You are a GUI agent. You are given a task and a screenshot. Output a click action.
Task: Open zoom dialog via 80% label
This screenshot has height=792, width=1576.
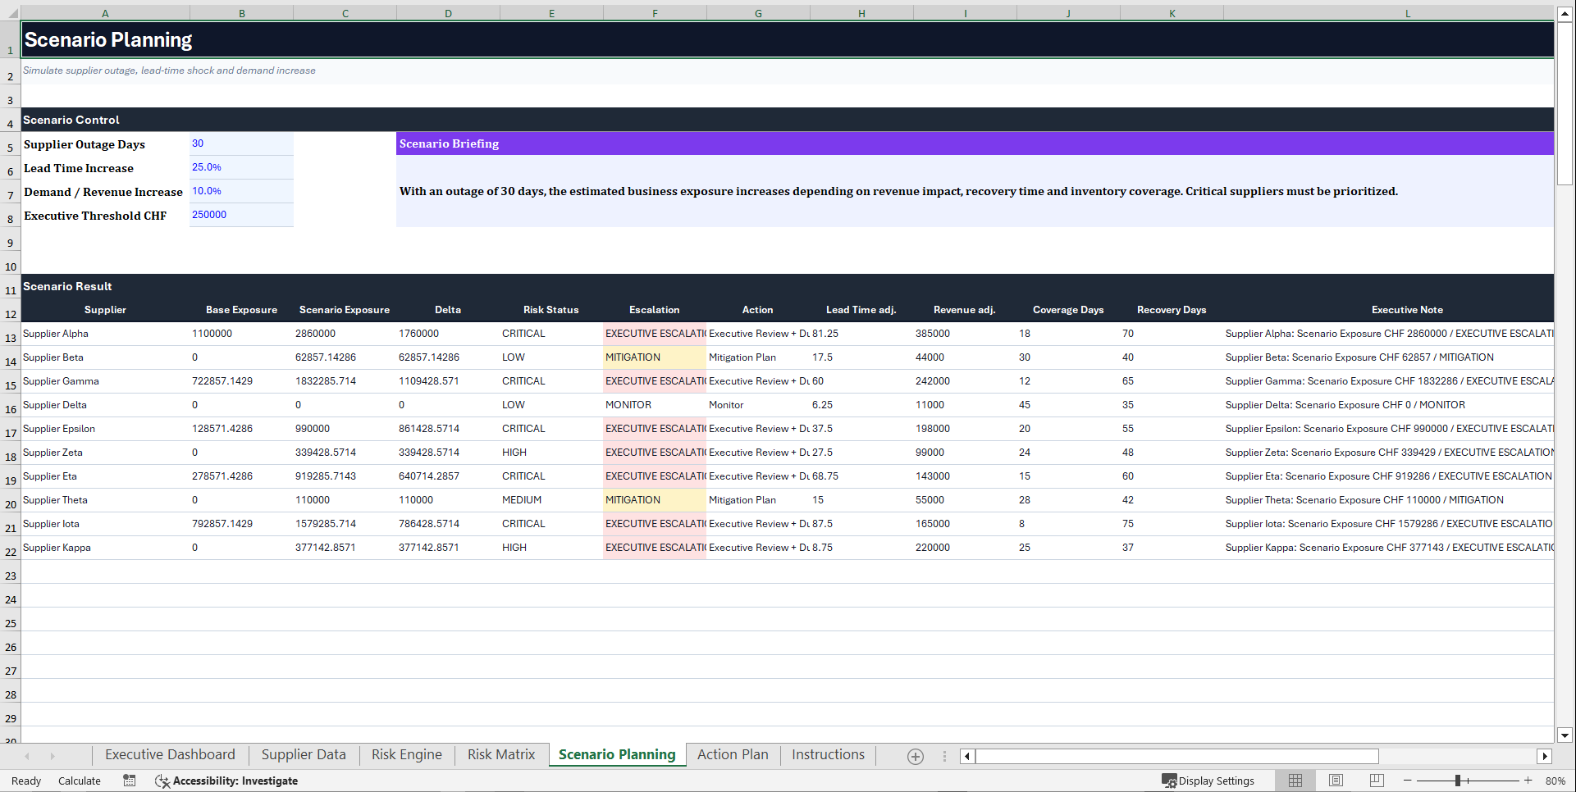coord(1555,781)
